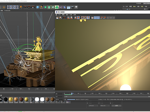Open Object Manager first (File) menu
This screenshot has height=112, width=150.
coord(127,6)
